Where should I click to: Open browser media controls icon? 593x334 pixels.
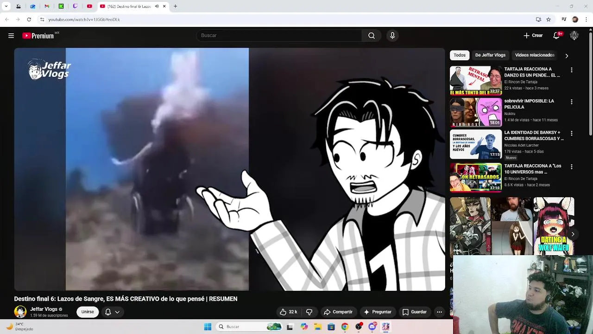(564, 19)
